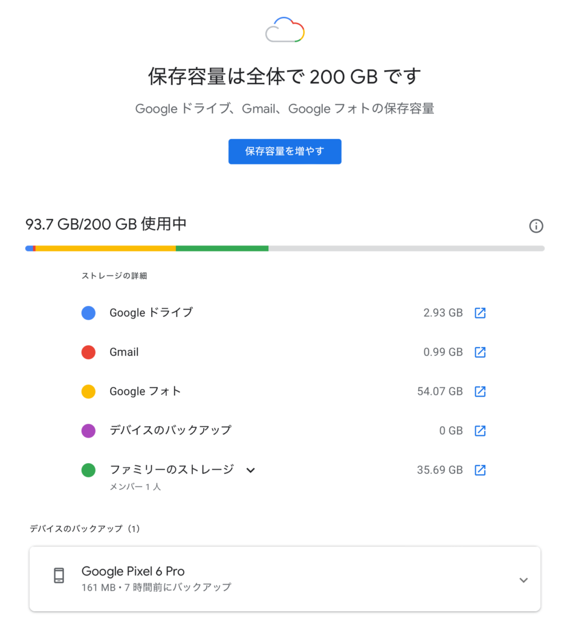Click the Google One cloud logo
This screenshot has height=619, width=570.
pyautogui.click(x=285, y=30)
